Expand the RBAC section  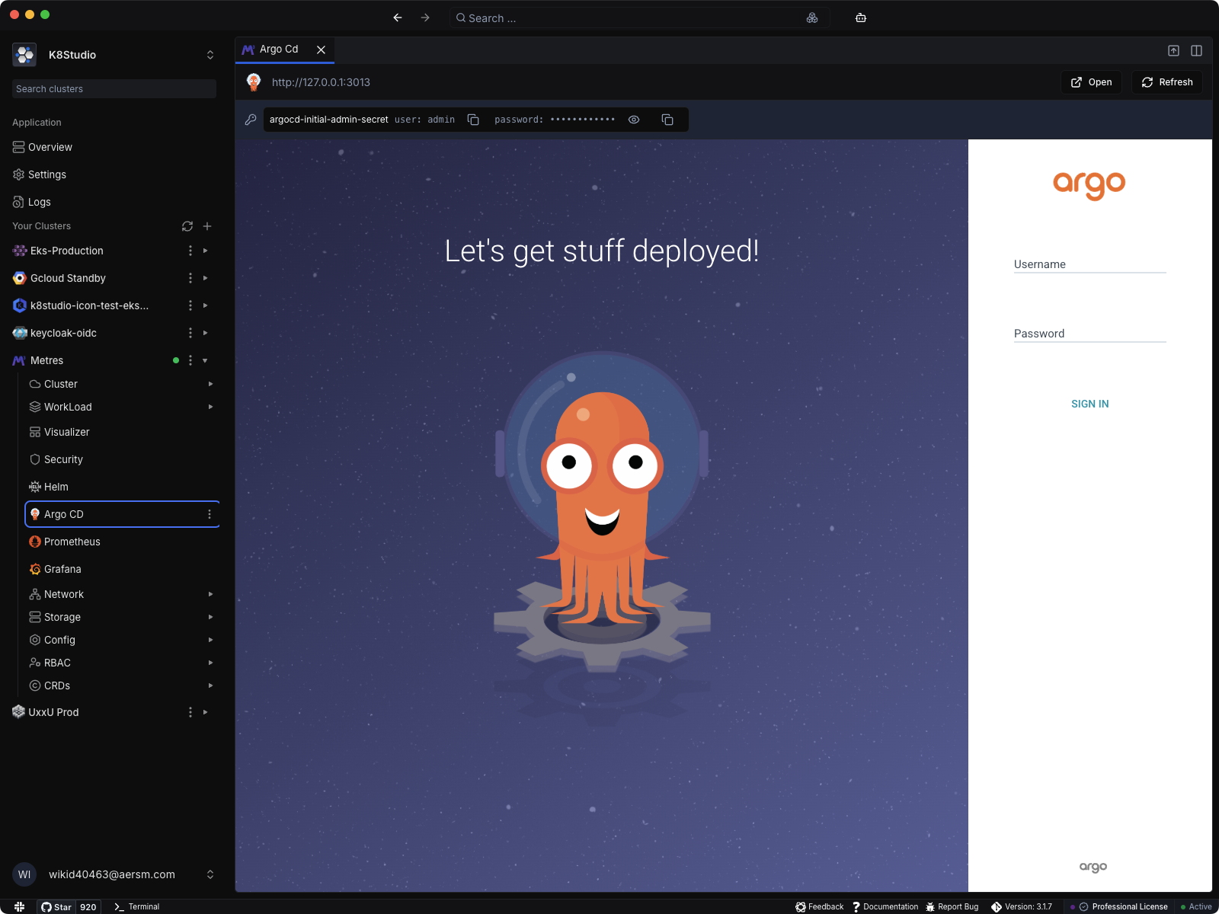(x=211, y=663)
